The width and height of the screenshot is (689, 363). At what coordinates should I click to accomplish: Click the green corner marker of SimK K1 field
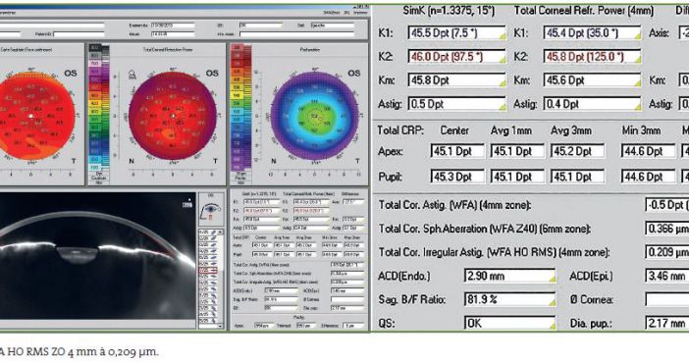(x=503, y=36)
